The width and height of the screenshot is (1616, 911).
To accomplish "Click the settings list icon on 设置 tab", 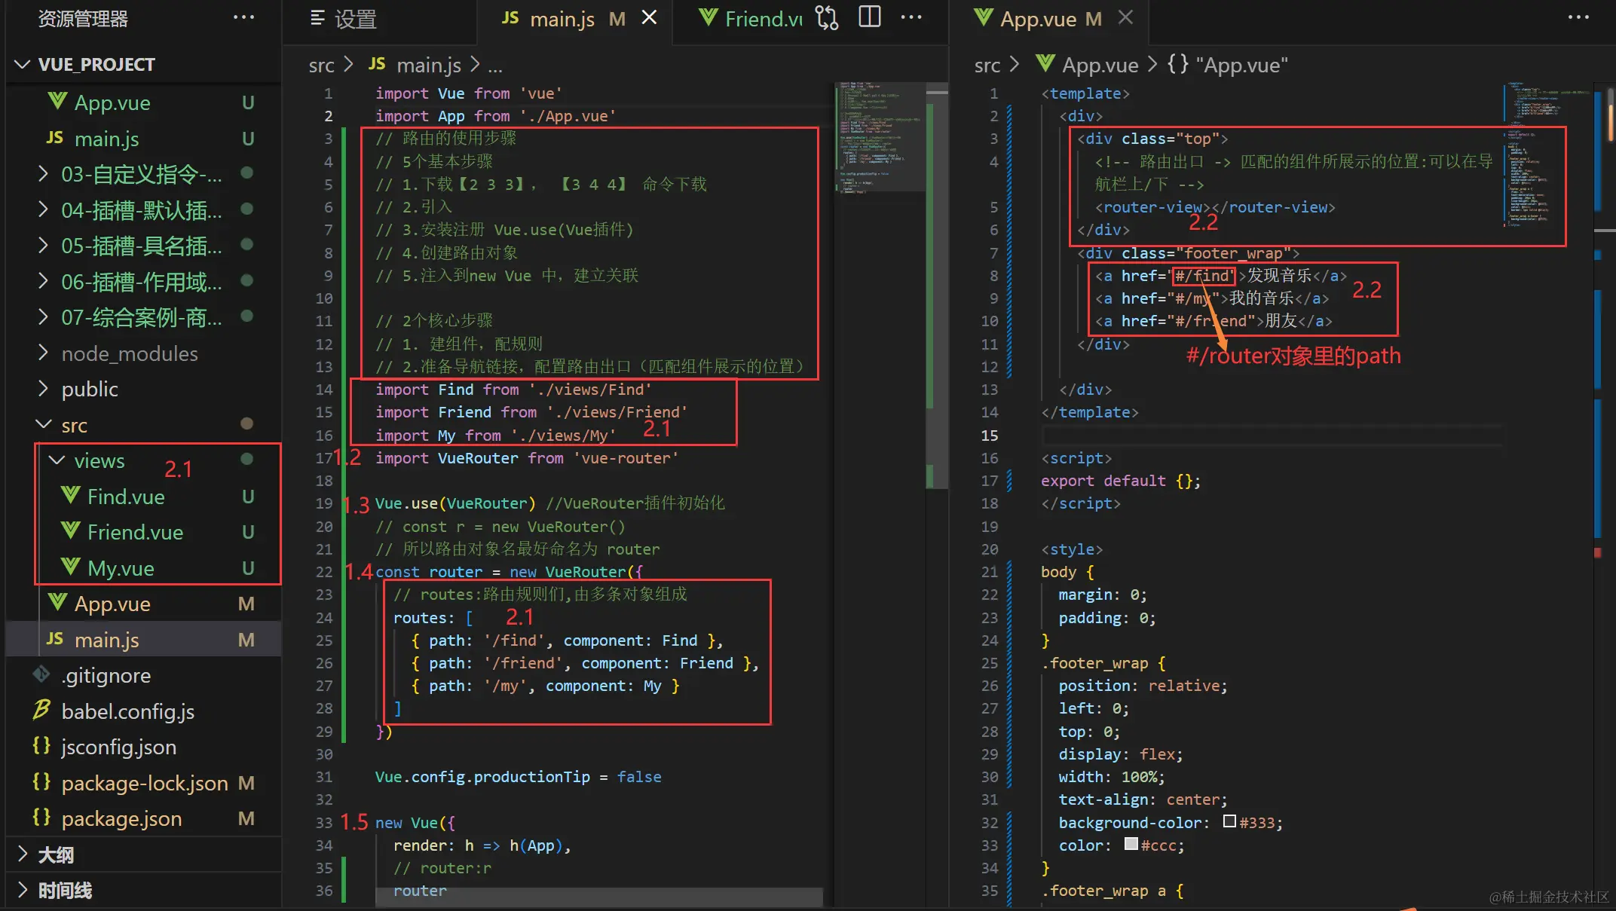I will (x=317, y=18).
